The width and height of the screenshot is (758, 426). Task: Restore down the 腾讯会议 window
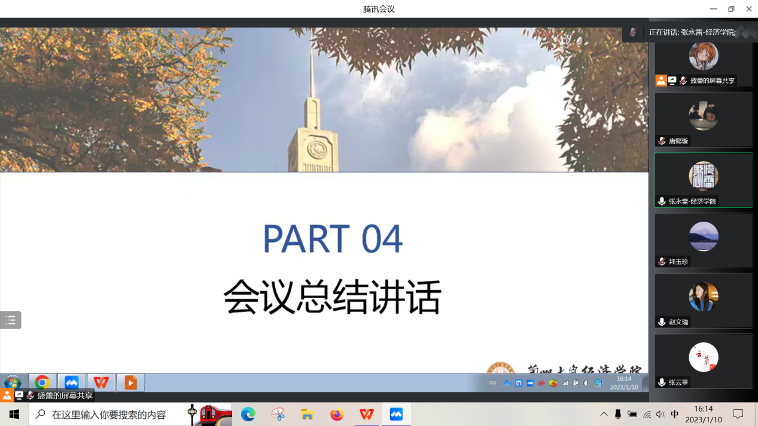(x=731, y=9)
